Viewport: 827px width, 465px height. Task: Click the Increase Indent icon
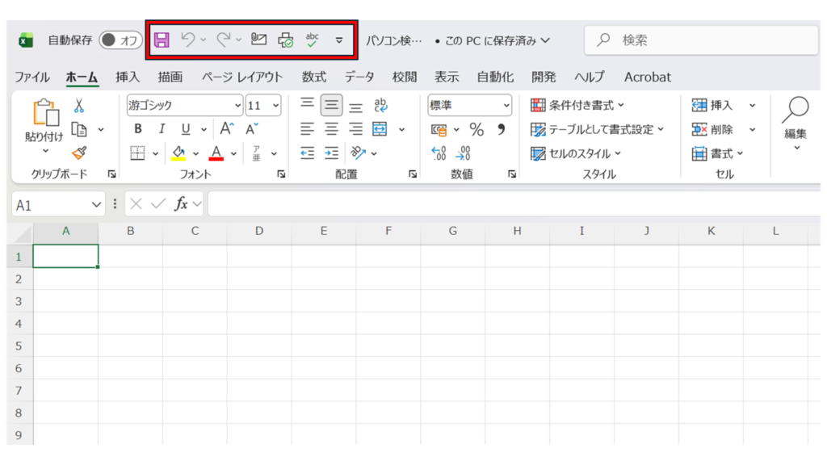tap(331, 153)
